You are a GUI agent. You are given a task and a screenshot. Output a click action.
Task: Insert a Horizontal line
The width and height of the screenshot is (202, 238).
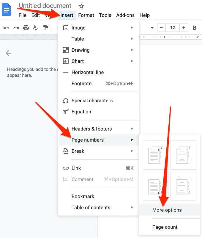coord(99,72)
